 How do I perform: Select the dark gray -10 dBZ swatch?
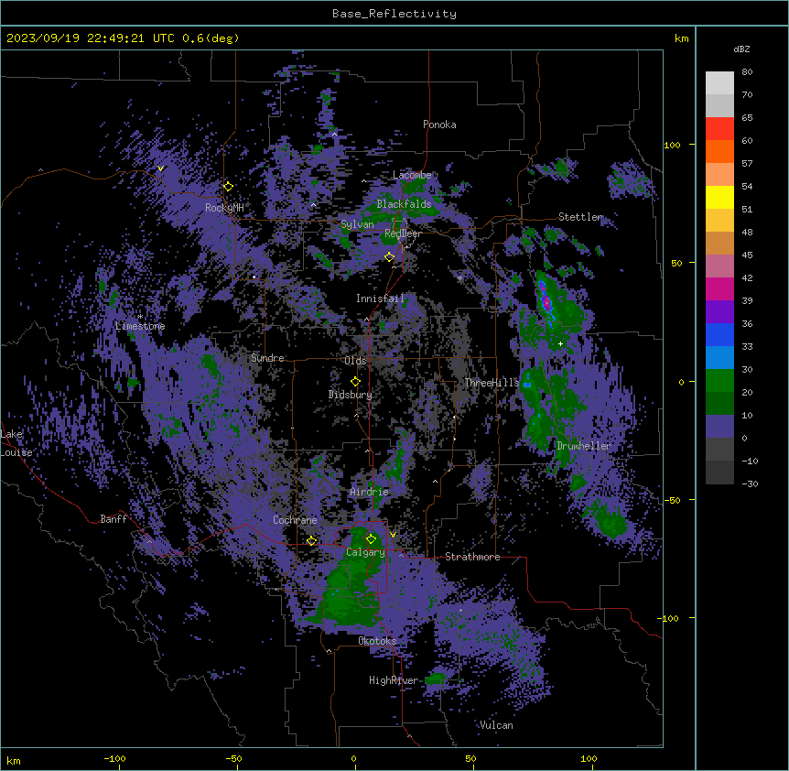coord(719,472)
